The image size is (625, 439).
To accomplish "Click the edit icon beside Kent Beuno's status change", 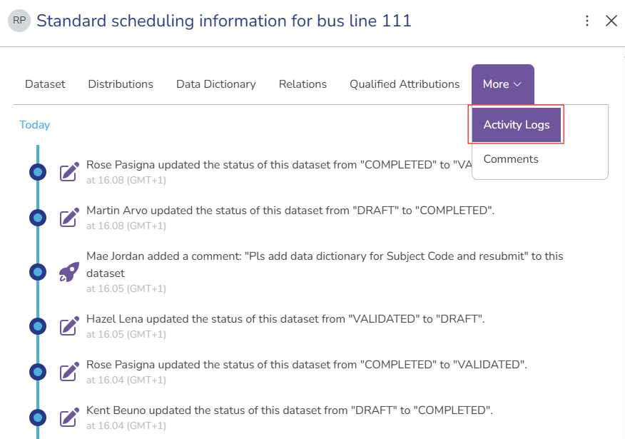I will click(68, 417).
